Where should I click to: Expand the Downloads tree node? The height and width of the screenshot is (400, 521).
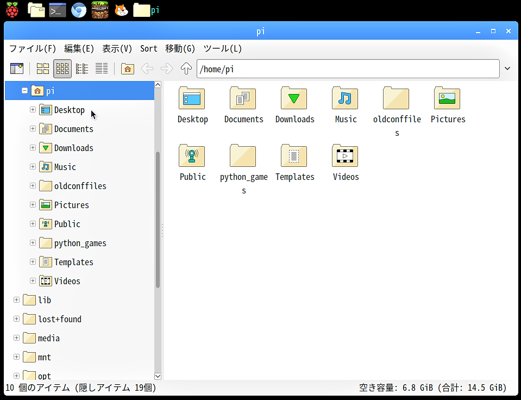click(x=33, y=147)
